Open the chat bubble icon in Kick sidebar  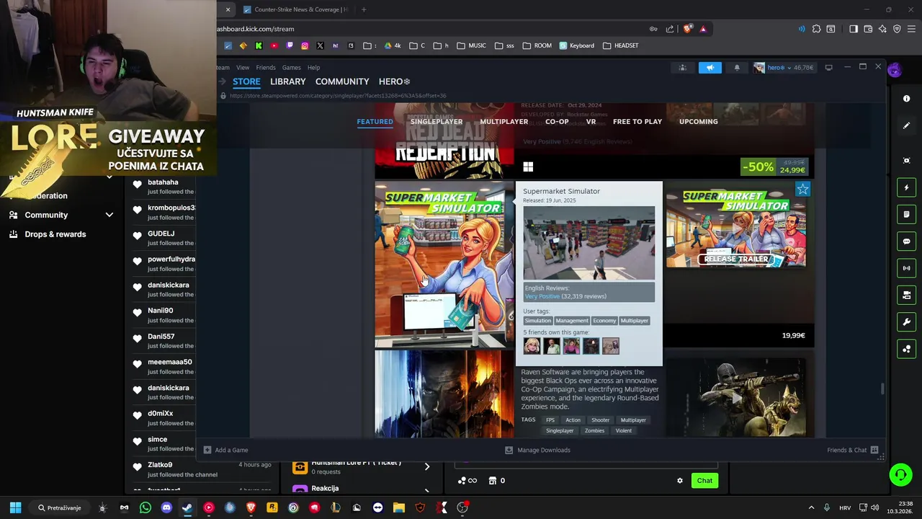pyautogui.click(x=907, y=241)
